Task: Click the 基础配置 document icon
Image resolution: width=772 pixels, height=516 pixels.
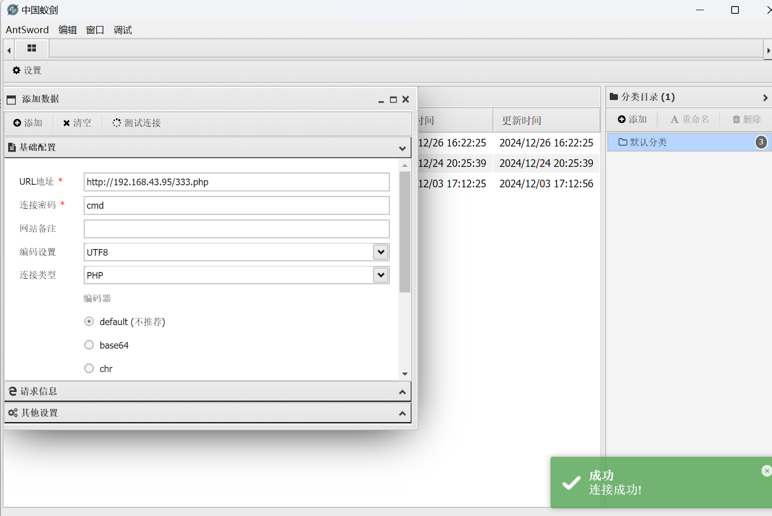Action: [12, 148]
